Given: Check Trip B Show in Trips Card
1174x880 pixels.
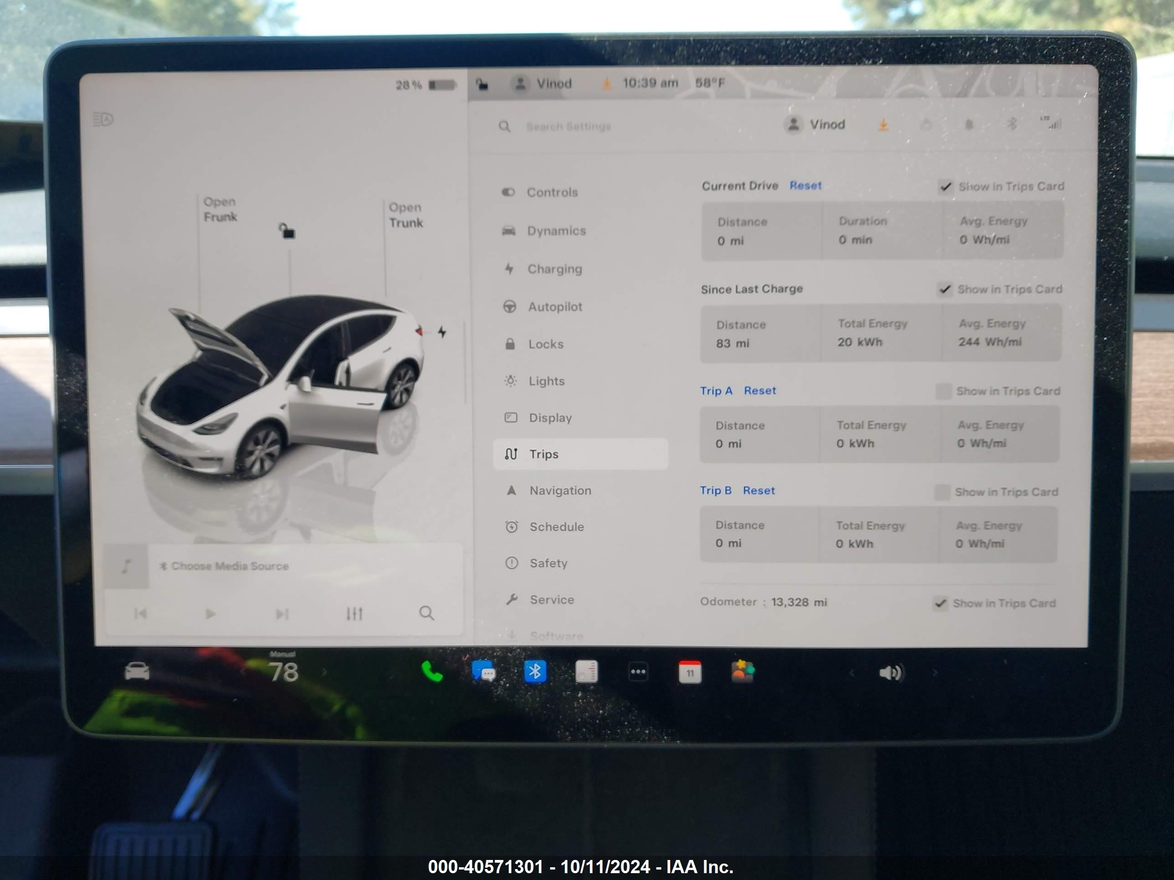Looking at the screenshot, I should coord(942,492).
